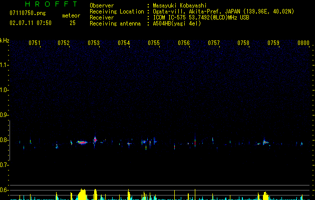Click the antenna A504HB(yagi 4el) text
This screenshot has width=315, height=200.
point(177,23)
